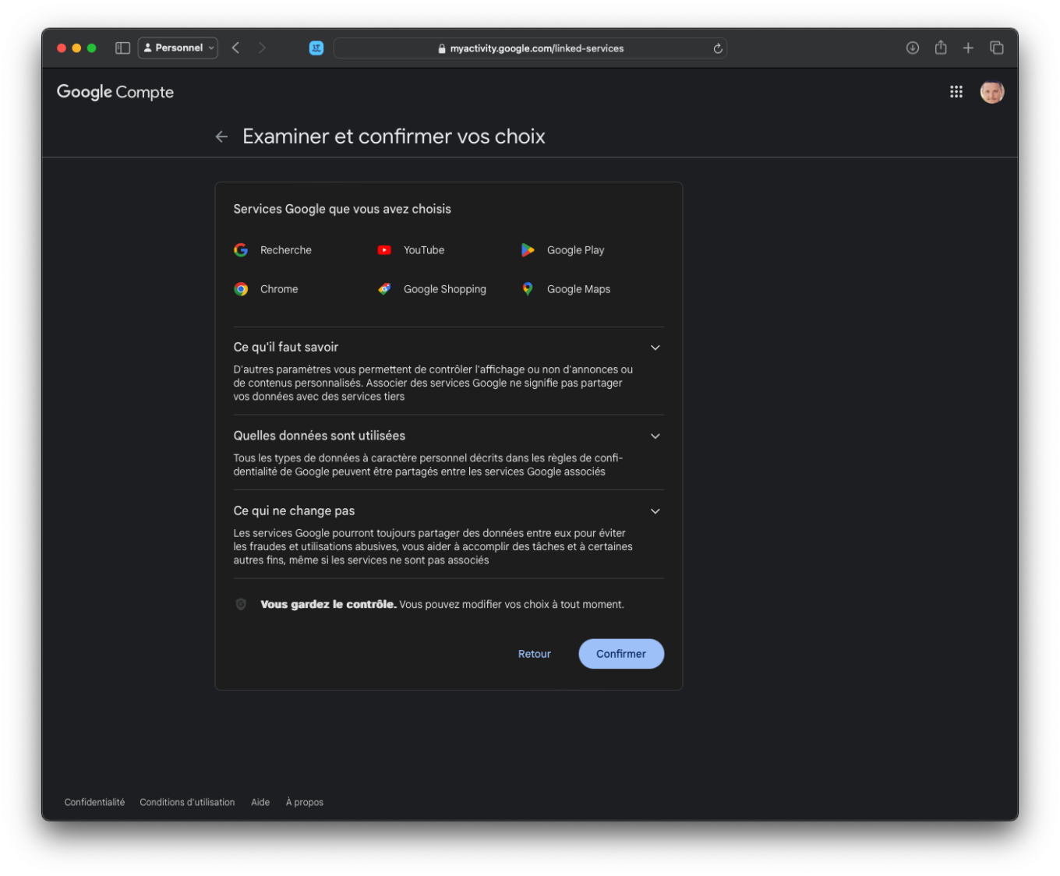Click the Google Compte logo

click(115, 92)
